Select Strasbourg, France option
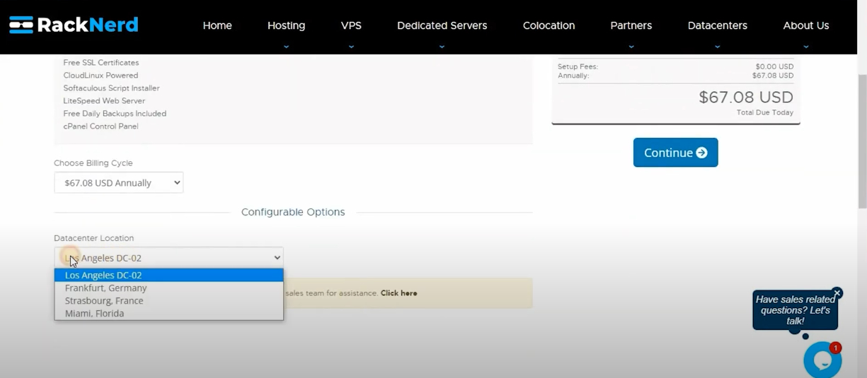This screenshot has width=867, height=378. (168, 301)
